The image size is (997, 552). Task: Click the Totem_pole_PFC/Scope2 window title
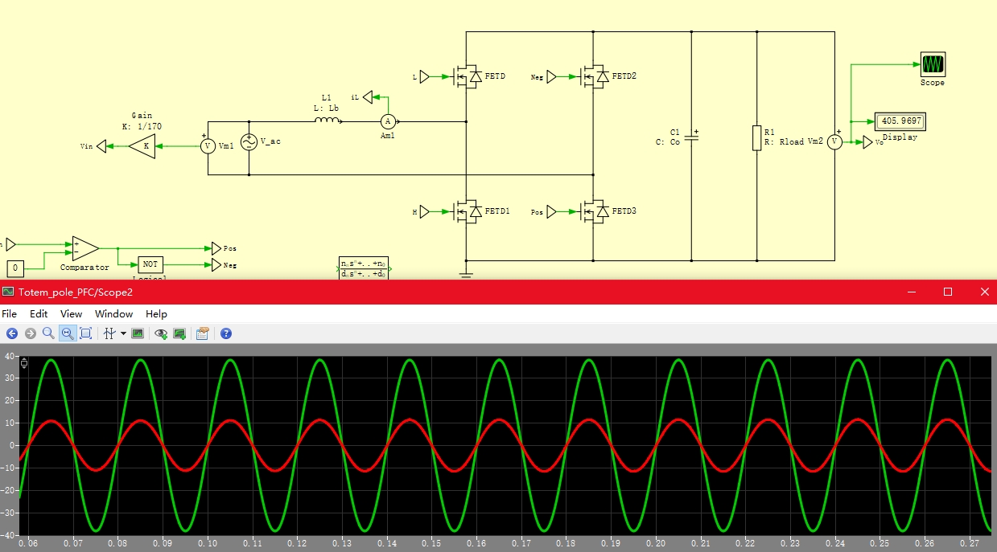click(x=76, y=292)
